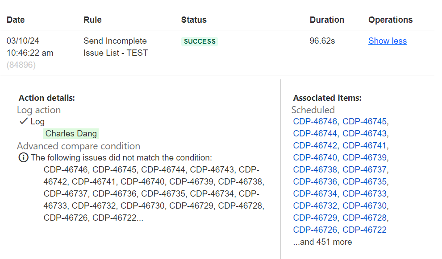Screen dimensions: 442x259
Task: Click the info icon beside the condition message
Action: pos(23,157)
